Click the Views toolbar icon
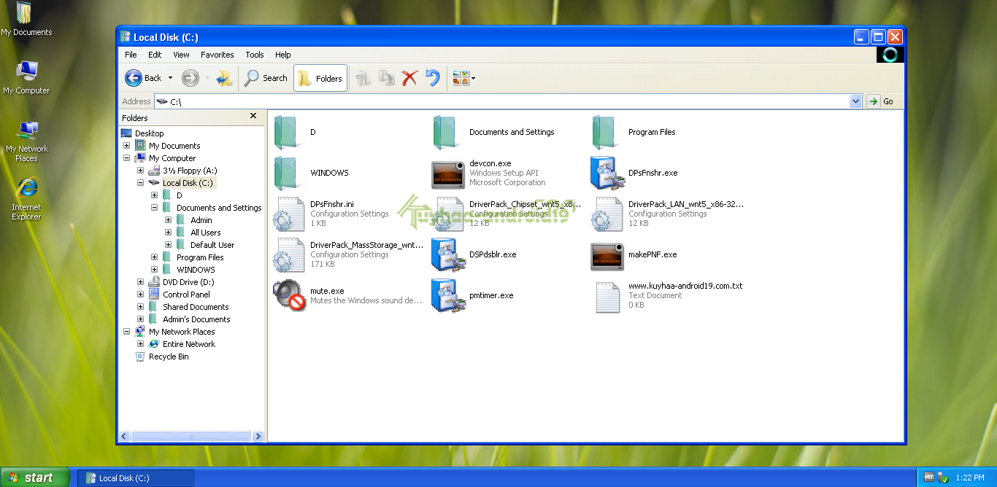Viewport: 997px width, 487px height. [461, 78]
